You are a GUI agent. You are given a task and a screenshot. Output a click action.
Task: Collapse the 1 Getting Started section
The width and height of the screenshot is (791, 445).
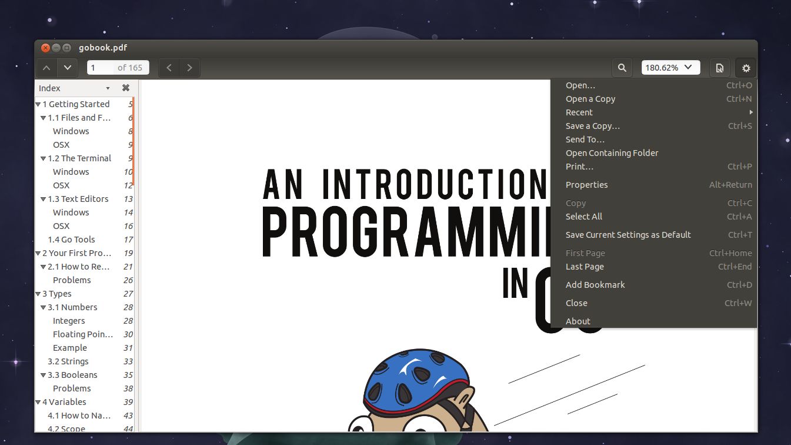point(38,104)
